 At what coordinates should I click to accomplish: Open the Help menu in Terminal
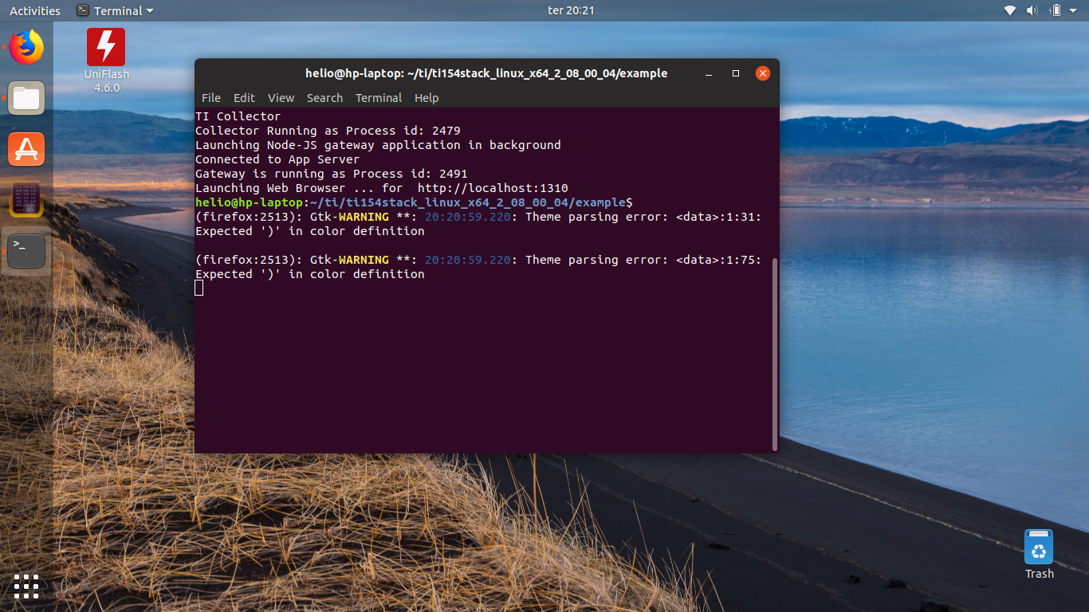click(427, 98)
